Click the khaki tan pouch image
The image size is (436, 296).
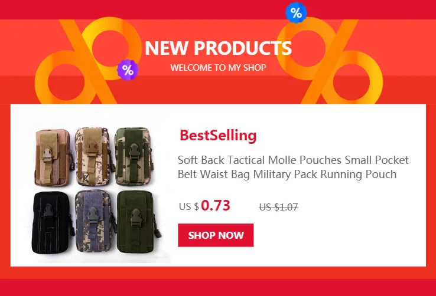tap(52, 157)
